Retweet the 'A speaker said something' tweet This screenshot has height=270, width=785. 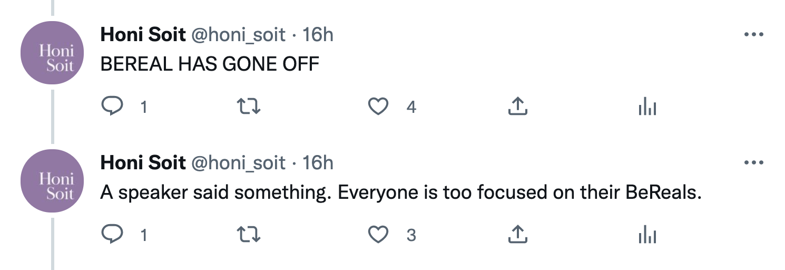pyautogui.click(x=249, y=235)
